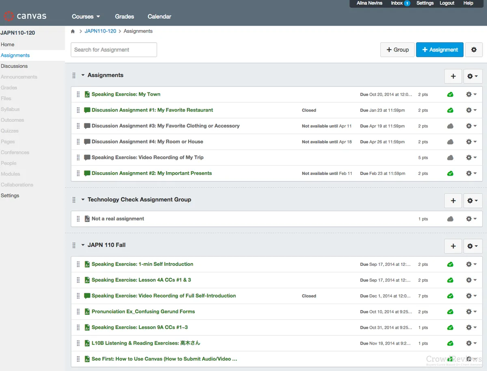Open L10B Listening & Reading Exercises assignment

point(146,343)
